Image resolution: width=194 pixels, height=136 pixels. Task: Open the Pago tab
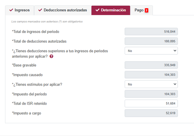click(141, 10)
